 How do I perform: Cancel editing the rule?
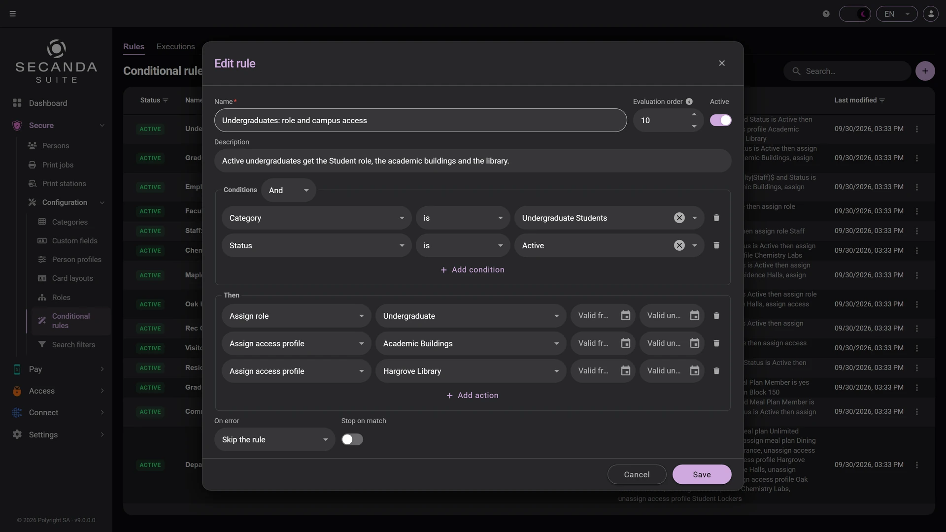pyautogui.click(x=637, y=474)
